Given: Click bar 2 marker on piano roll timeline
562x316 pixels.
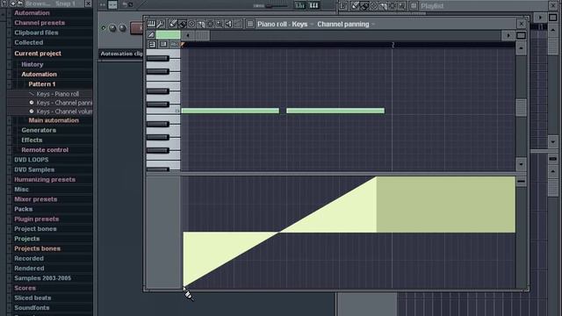Looking at the screenshot, I should [x=393, y=45].
